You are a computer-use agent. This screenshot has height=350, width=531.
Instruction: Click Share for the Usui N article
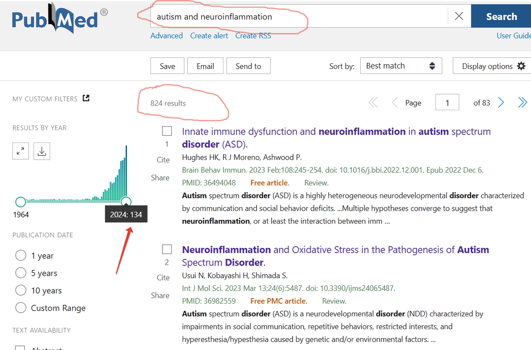160,295
